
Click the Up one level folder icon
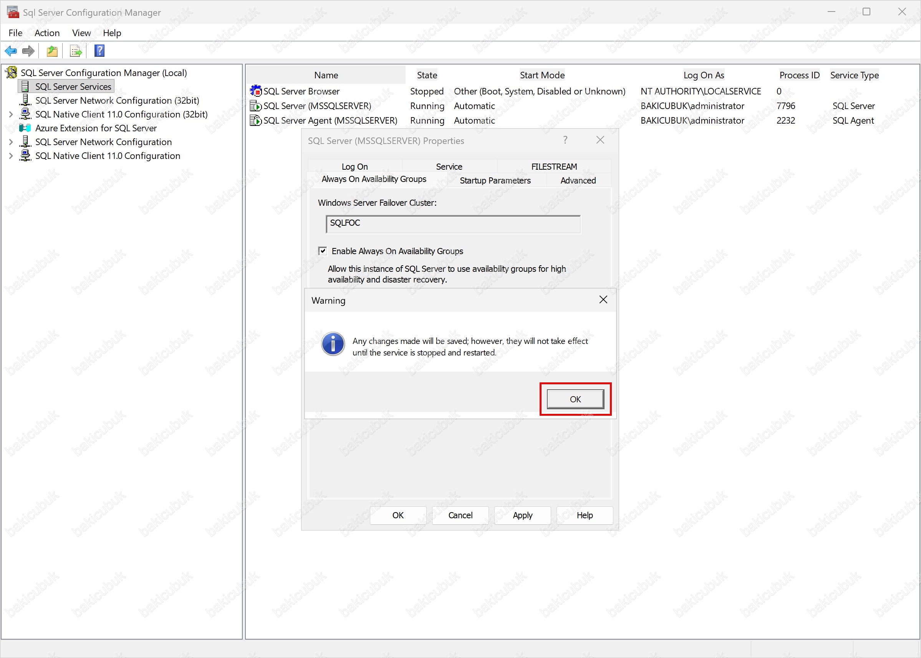coord(52,51)
